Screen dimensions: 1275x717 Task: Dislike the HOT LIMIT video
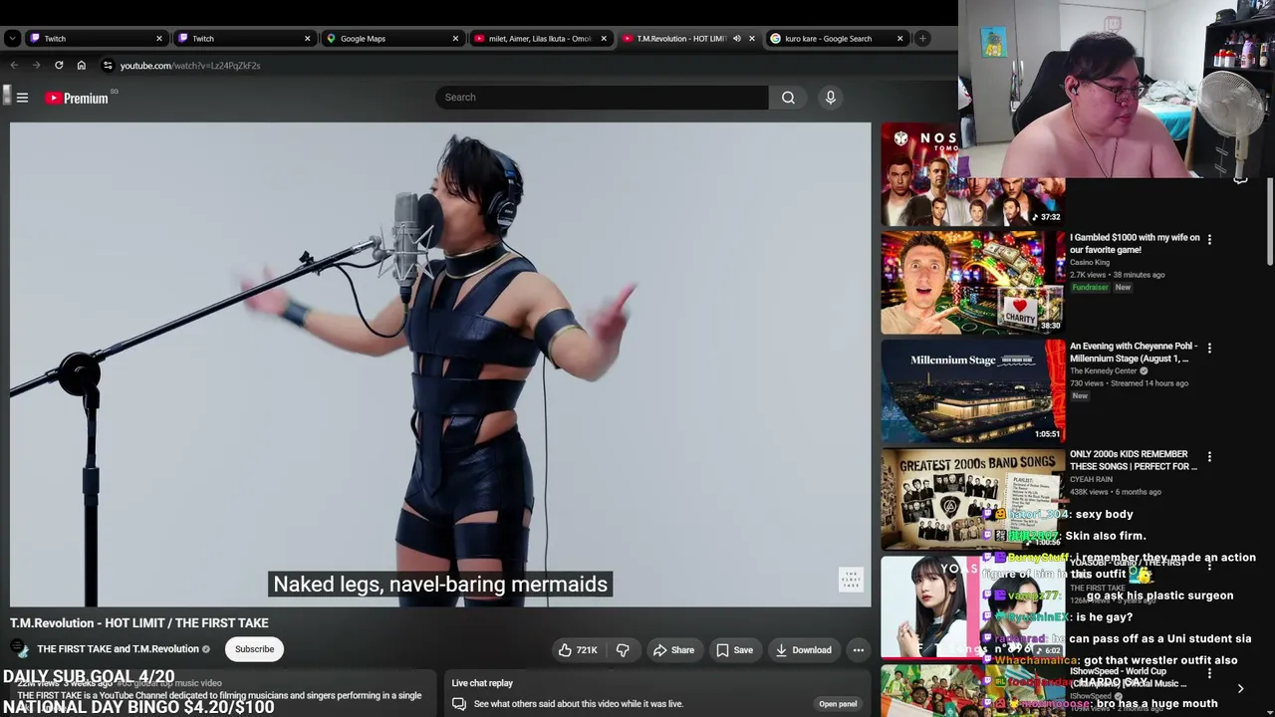click(x=623, y=650)
